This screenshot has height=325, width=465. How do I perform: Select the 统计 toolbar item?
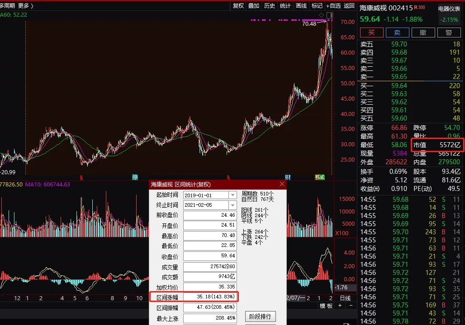click(x=285, y=5)
